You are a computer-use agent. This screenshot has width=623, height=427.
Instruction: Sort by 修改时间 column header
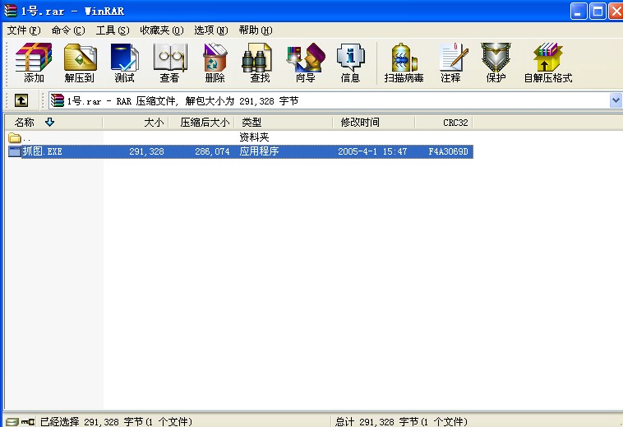pos(360,123)
